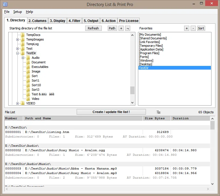Screen dimensions: 220x196
Task: Select the TestDir folder in tree
Action: (31, 53)
